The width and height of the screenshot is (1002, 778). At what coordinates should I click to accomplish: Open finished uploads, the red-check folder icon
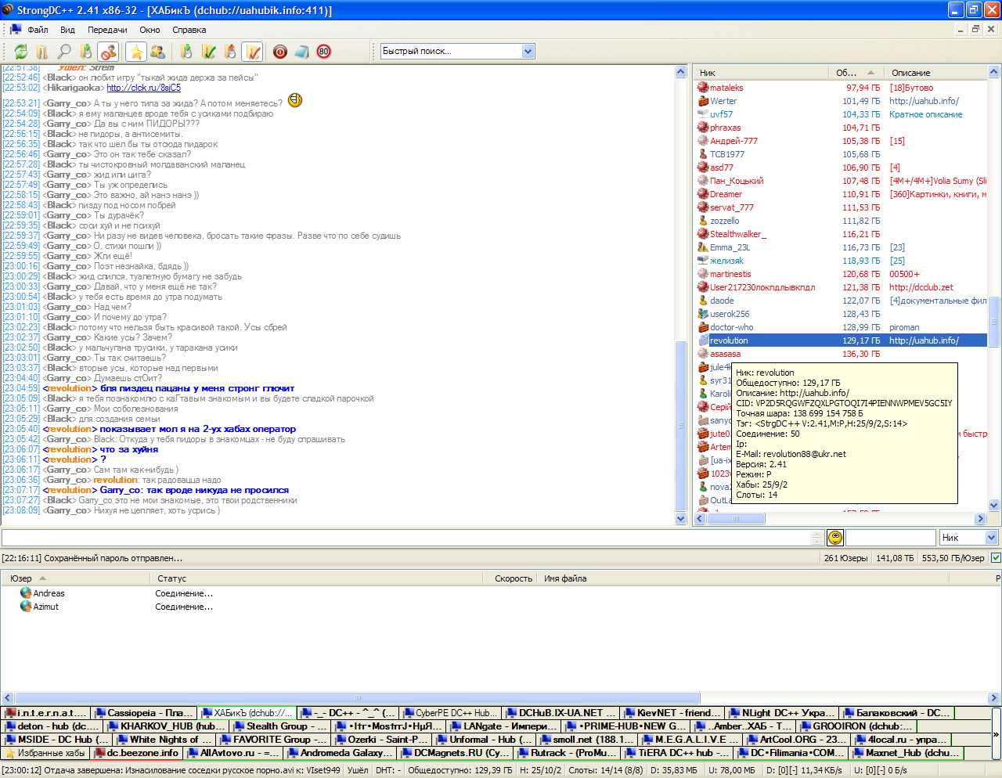click(252, 52)
